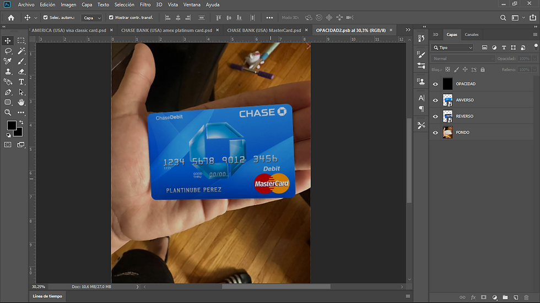This screenshot has width=540, height=303.
Task: Toggle Show Transform Controls checkbox
Action: tap(111, 17)
